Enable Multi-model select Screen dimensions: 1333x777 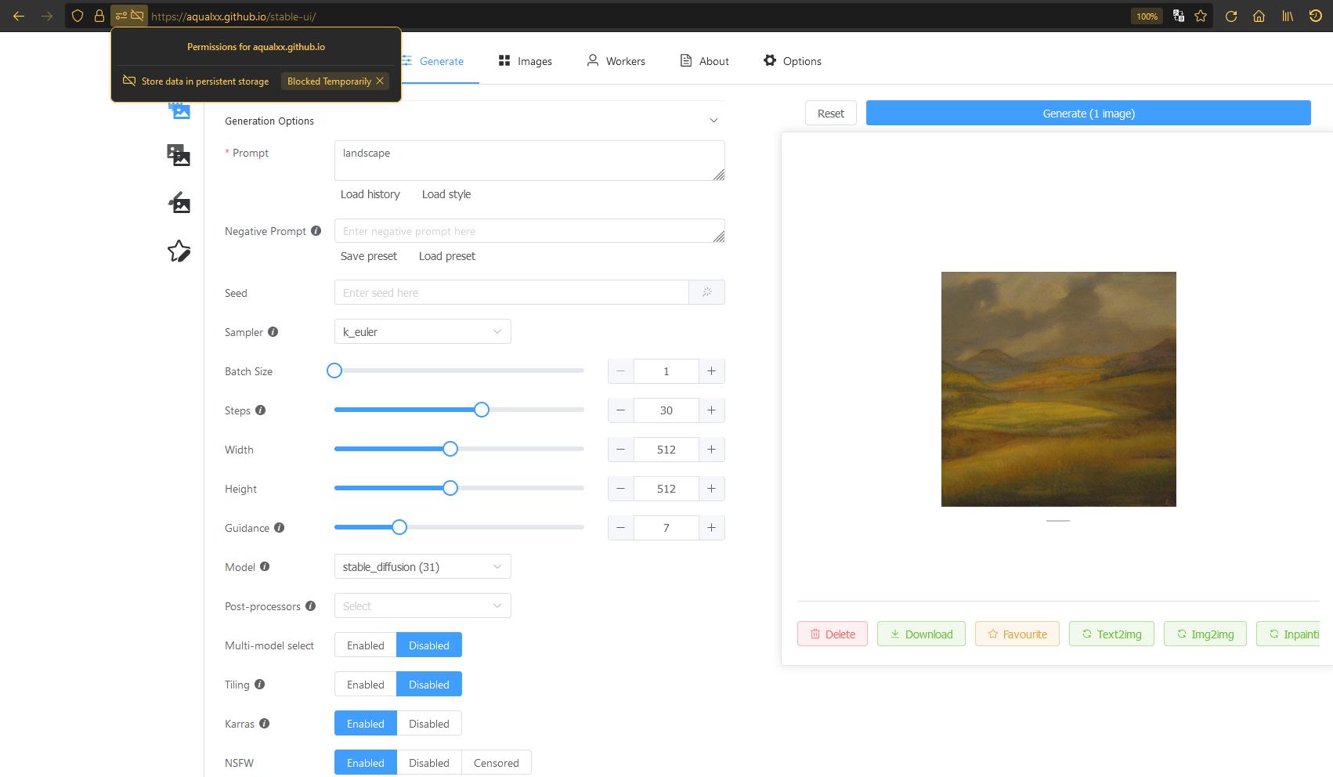pyautogui.click(x=365, y=645)
